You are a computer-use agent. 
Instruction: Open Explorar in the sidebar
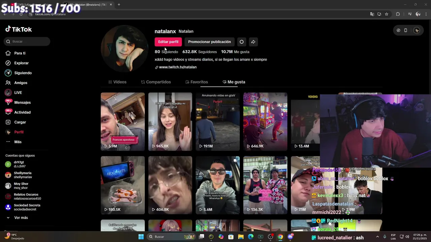pyautogui.click(x=17, y=63)
